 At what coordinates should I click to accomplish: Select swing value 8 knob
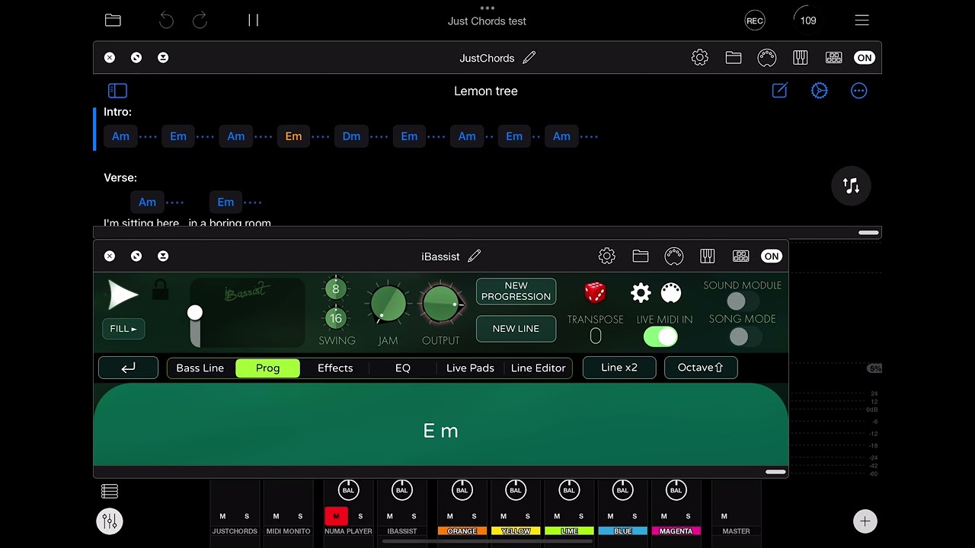pyautogui.click(x=335, y=289)
